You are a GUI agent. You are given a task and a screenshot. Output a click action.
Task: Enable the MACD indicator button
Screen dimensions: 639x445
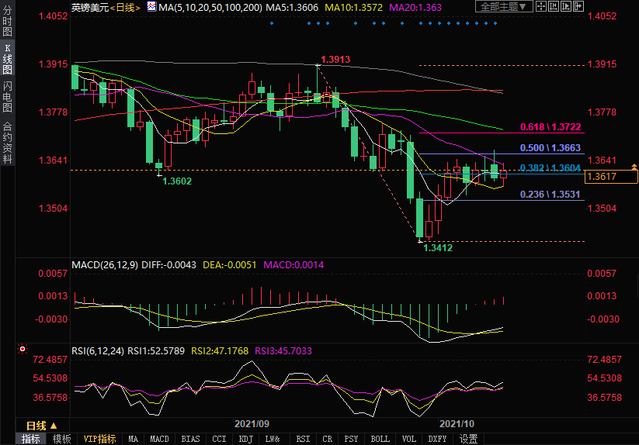coord(159,439)
